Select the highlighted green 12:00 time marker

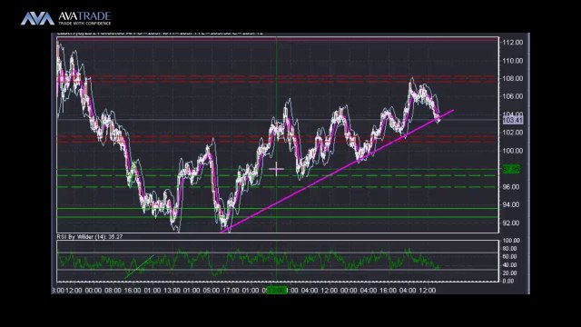pyautogui.click(x=277, y=291)
